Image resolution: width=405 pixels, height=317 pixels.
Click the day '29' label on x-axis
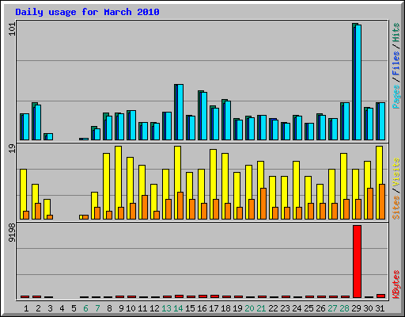pos(356,308)
